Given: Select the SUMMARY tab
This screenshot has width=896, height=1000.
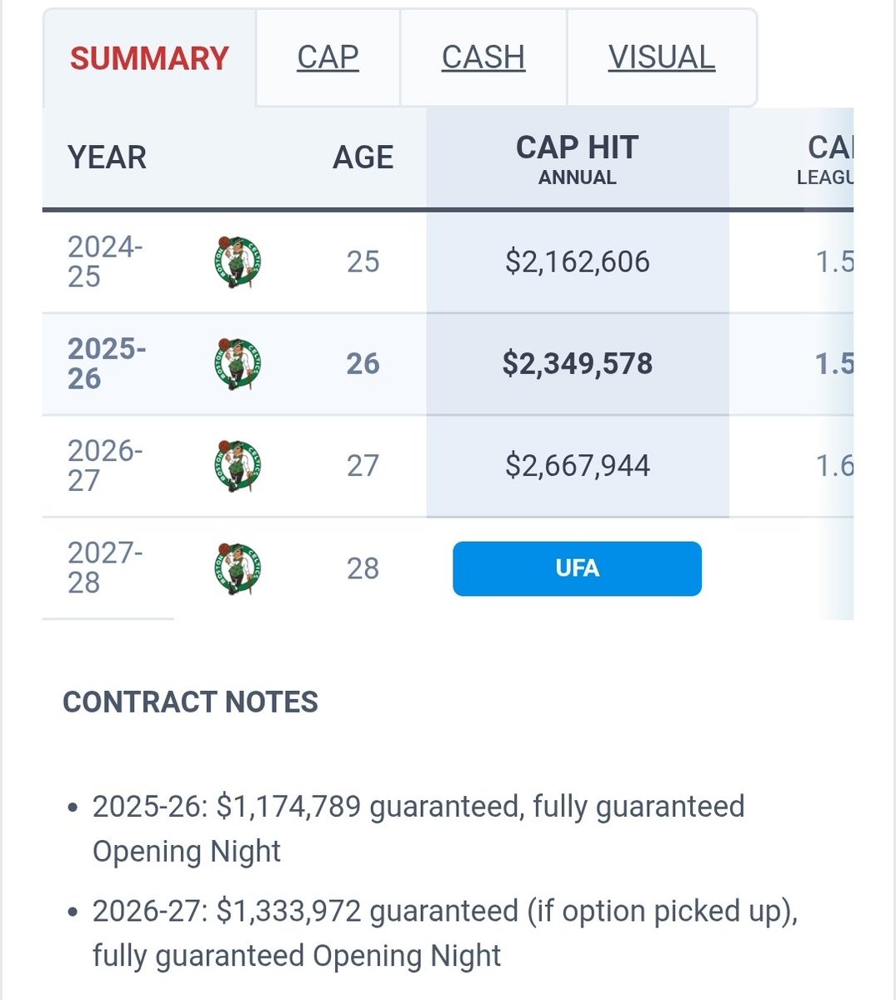Looking at the screenshot, I should click(x=149, y=58).
